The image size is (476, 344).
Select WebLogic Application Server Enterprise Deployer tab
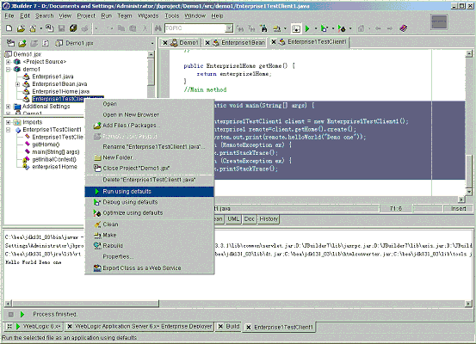click(x=140, y=327)
